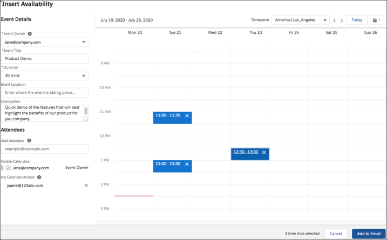Click the Fri 24 column header
The width and height of the screenshot is (387, 240).
pos(294,32)
